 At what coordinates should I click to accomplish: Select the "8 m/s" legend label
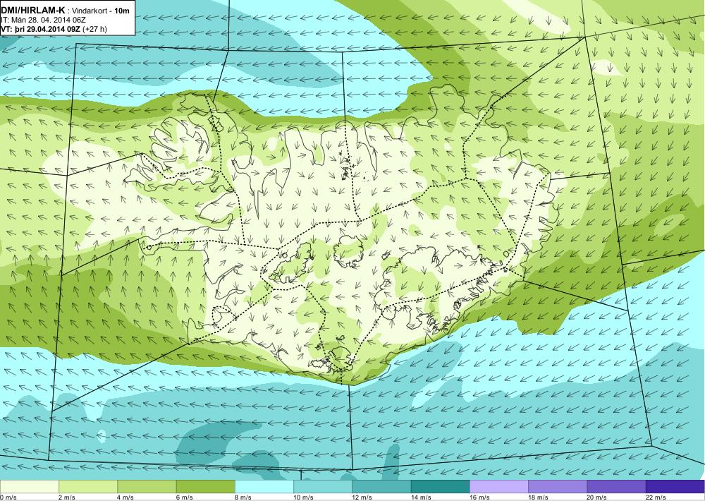tap(244, 497)
